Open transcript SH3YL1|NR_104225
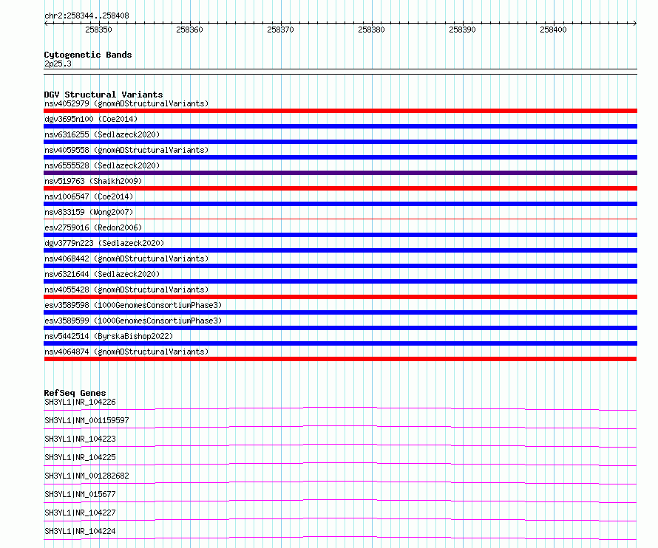Viewport: 658px width, 548px height. (x=80, y=457)
